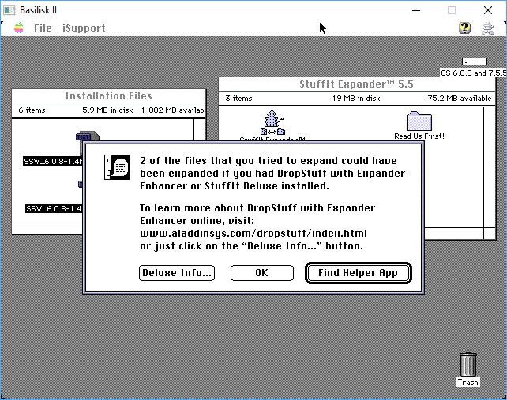The height and width of the screenshot is (400, 507).
Task: Select the second SSW_6.0.8-1.4 file label
Action: 54,209
